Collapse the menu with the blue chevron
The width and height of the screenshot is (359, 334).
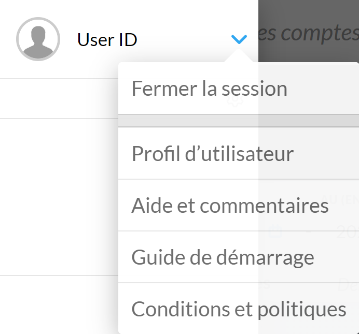point(239,39)
